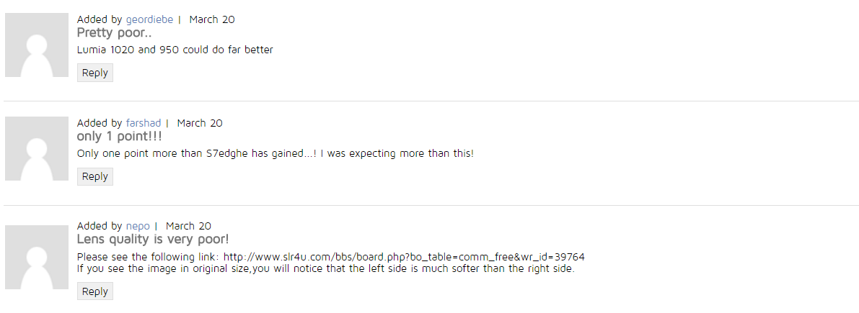
Task: Click the March 20 date beside geordiebe
Action: pos(212,19)
